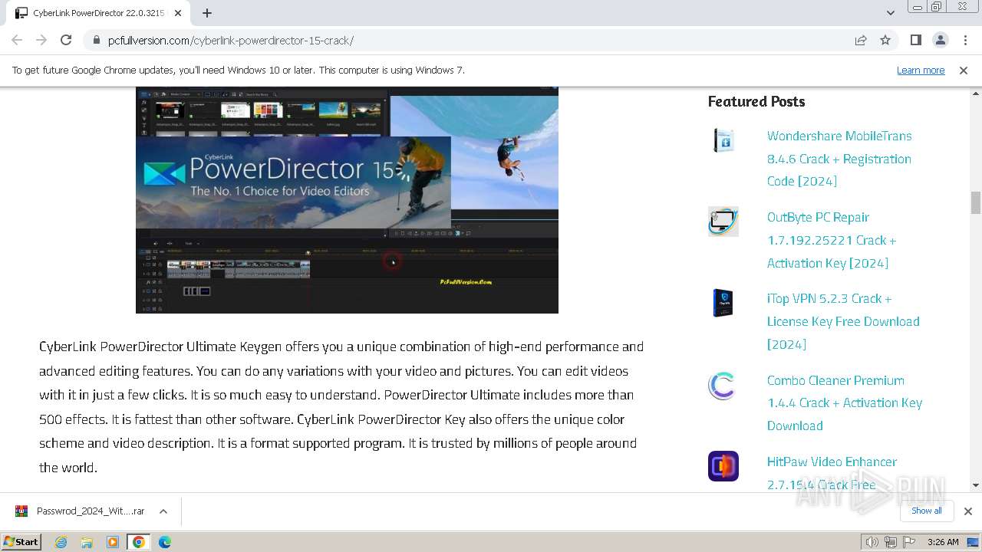Click paragraph text 'CyberLink PowerDirector Ultimate Keygen'
Viewport: 982px width, 552px height.
tap(160, 347)
